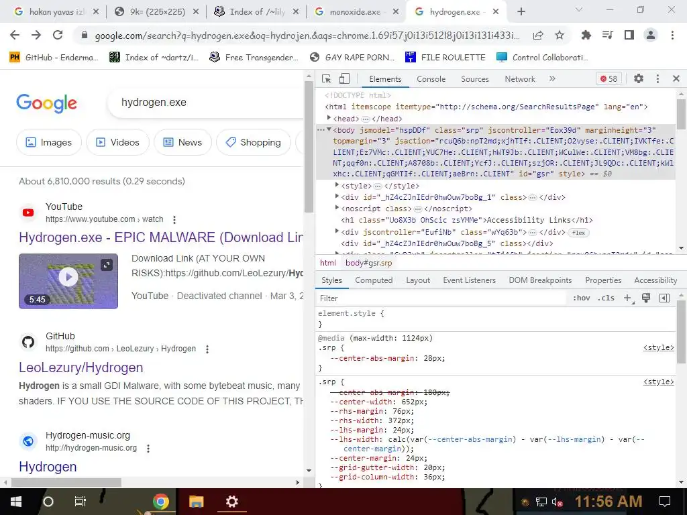Focus the Styles Filter field

[441, 298]
